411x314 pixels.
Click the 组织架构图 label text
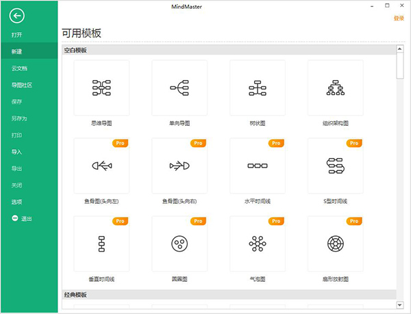coord(336,123)
